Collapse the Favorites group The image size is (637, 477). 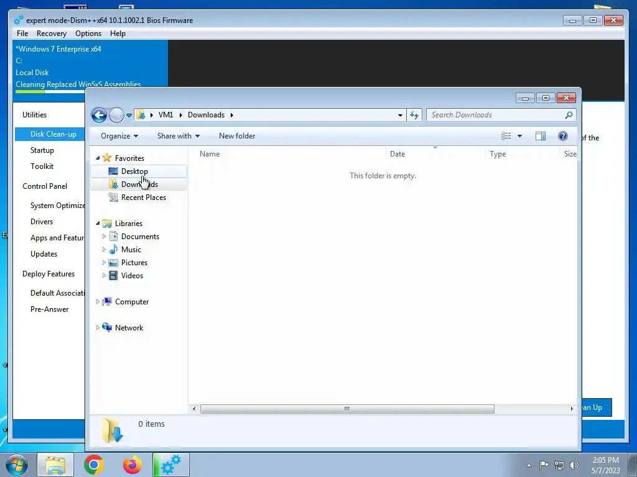98,158
